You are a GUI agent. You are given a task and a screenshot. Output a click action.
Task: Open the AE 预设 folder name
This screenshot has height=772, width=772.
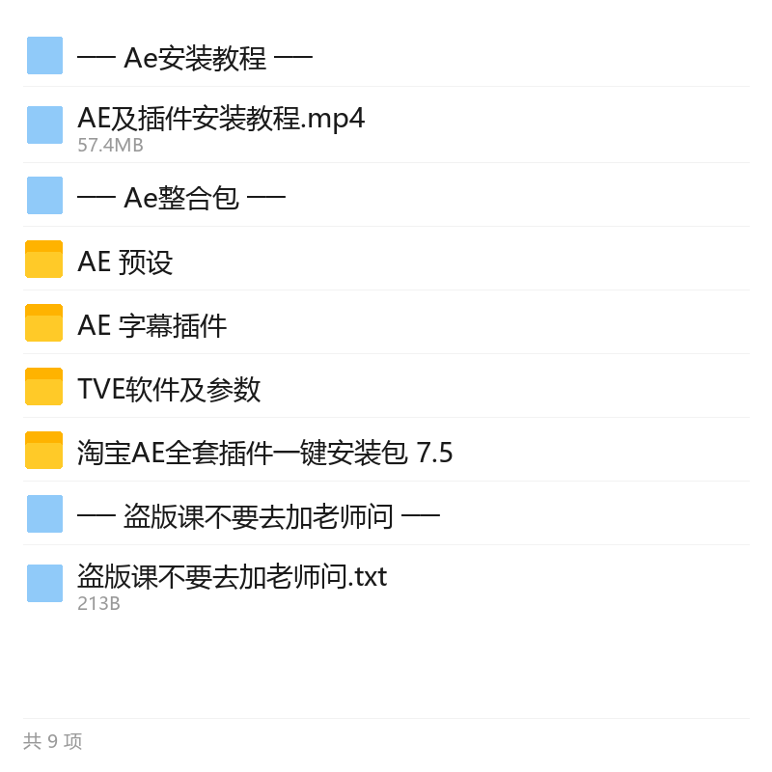tap(125, 262)
